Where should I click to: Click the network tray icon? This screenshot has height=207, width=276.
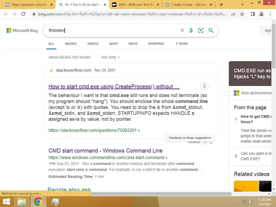point(244,202)
